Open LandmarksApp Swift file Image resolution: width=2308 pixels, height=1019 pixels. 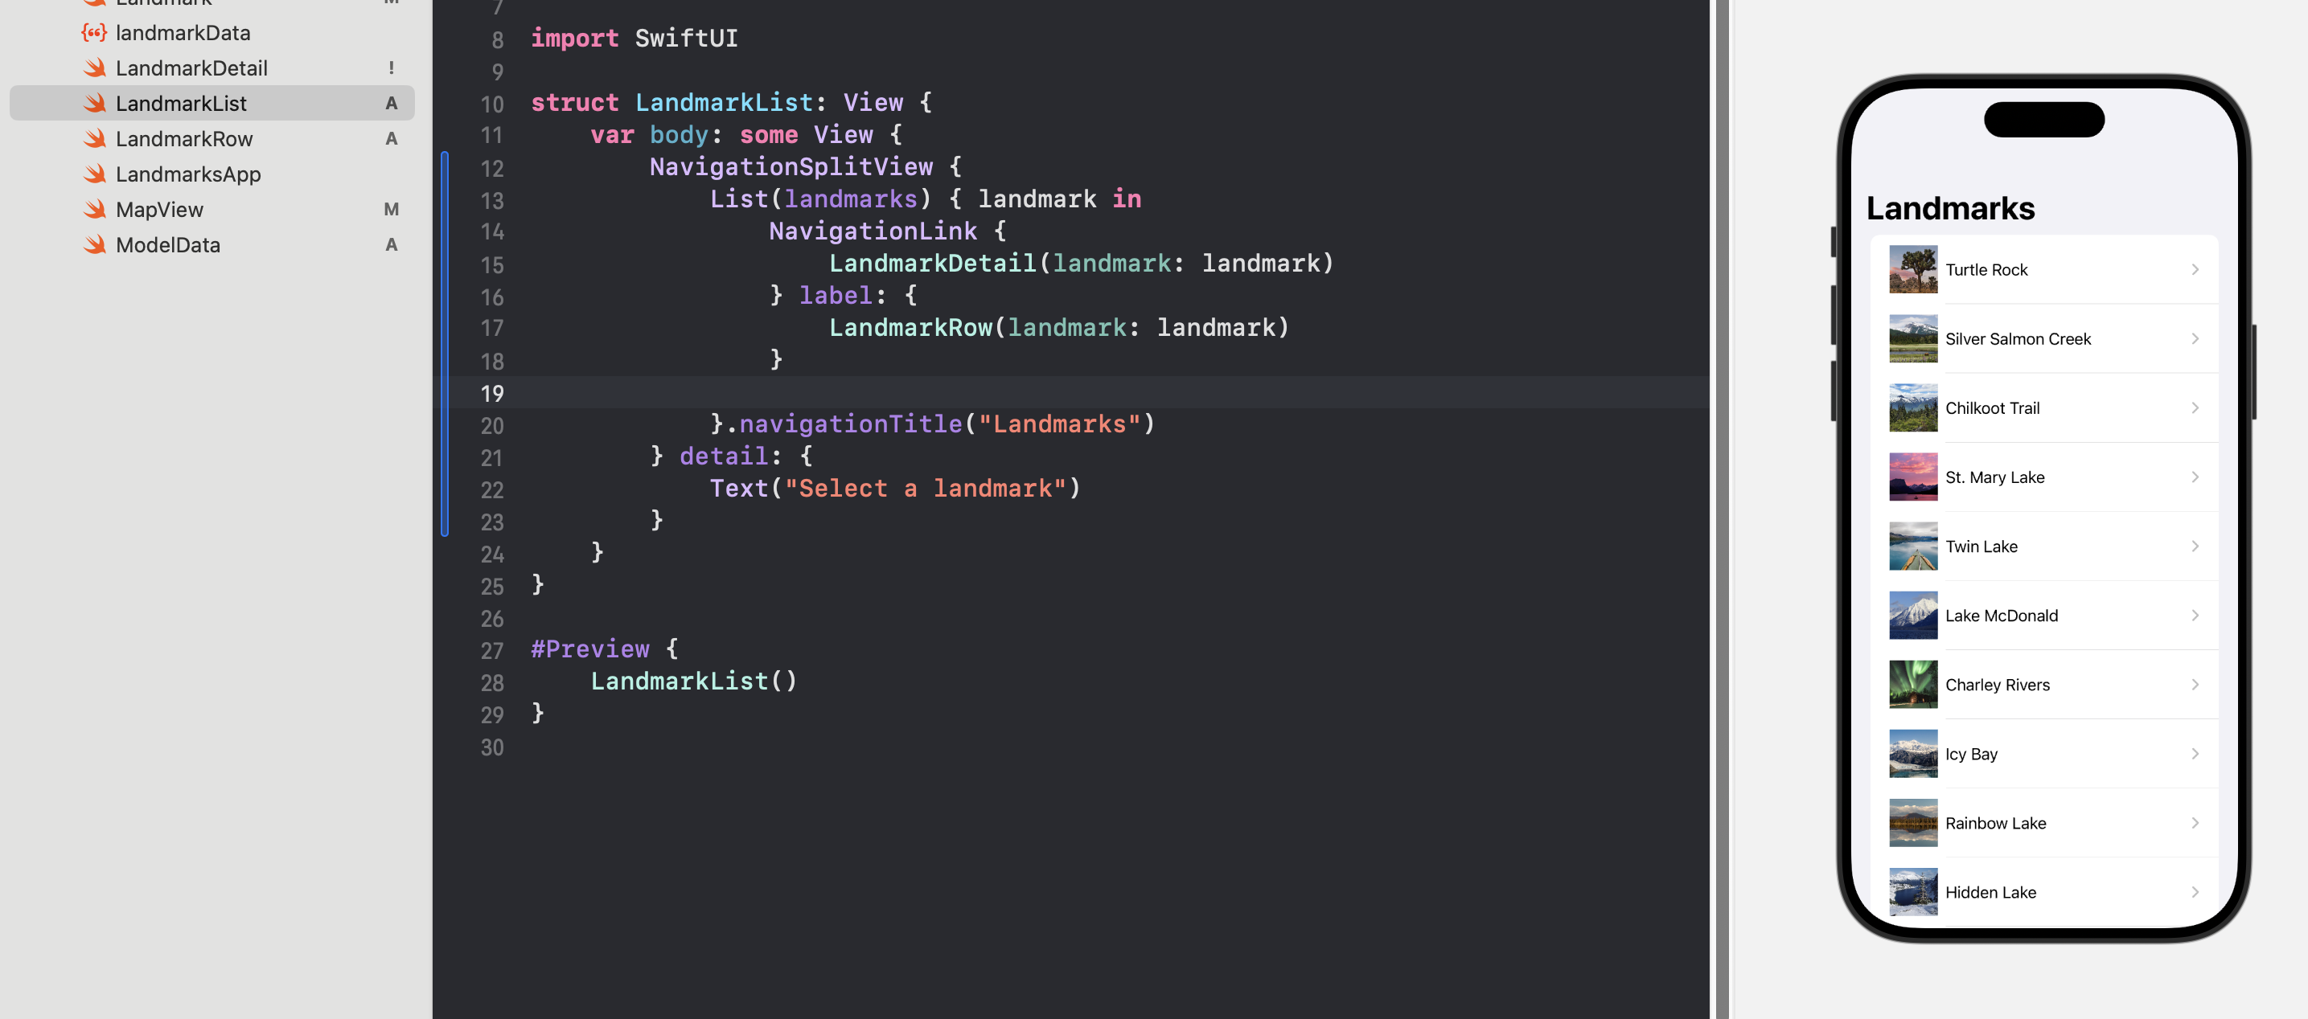pyautogui.click(x=188, y=174)
